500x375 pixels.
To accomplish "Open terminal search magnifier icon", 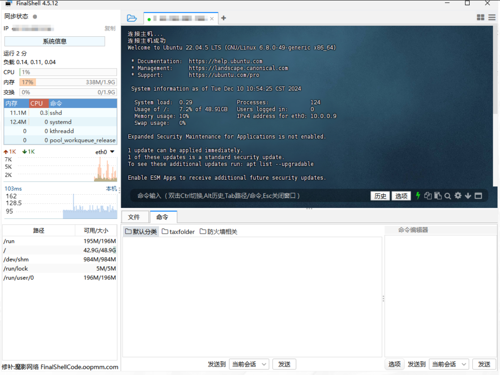I will coord(448,196).
